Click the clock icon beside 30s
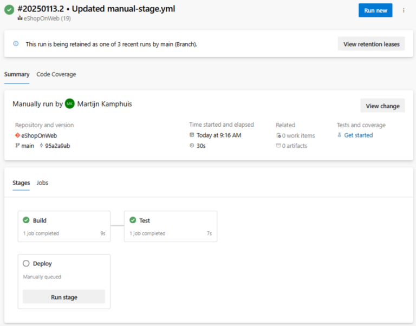This screenshot has width=416, height=326. click(x=192, y=145)
